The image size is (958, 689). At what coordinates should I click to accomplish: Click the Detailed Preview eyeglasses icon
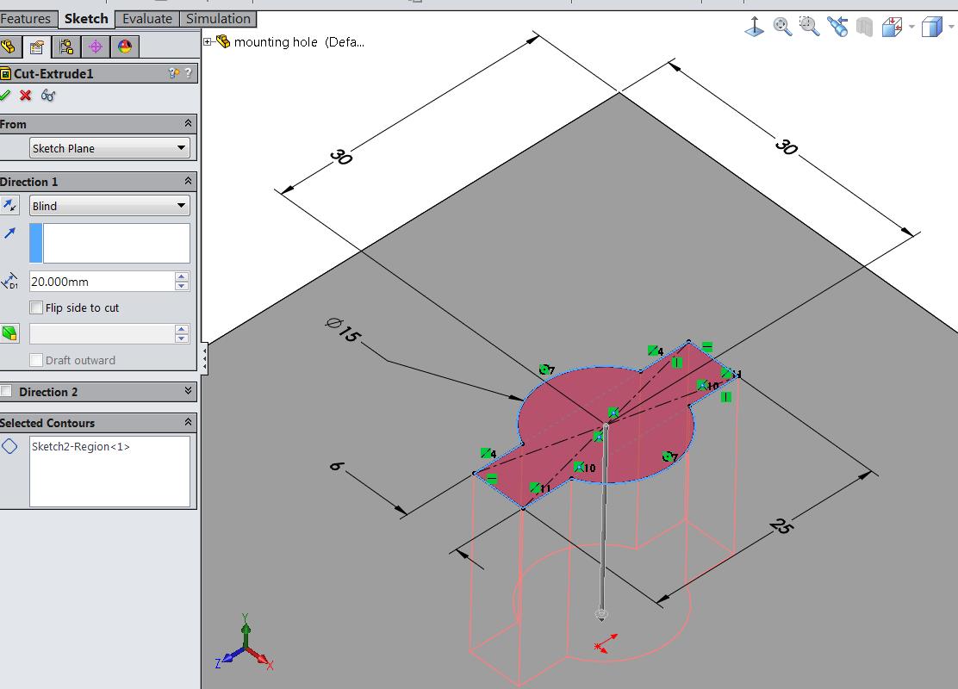[x=48, y=96]
